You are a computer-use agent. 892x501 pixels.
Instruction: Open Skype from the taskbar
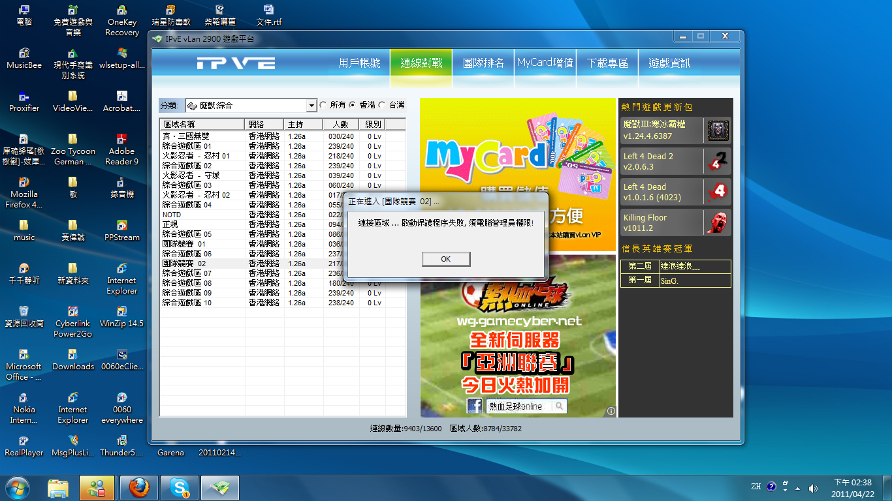pyautogui.click(x=179, y=487)
